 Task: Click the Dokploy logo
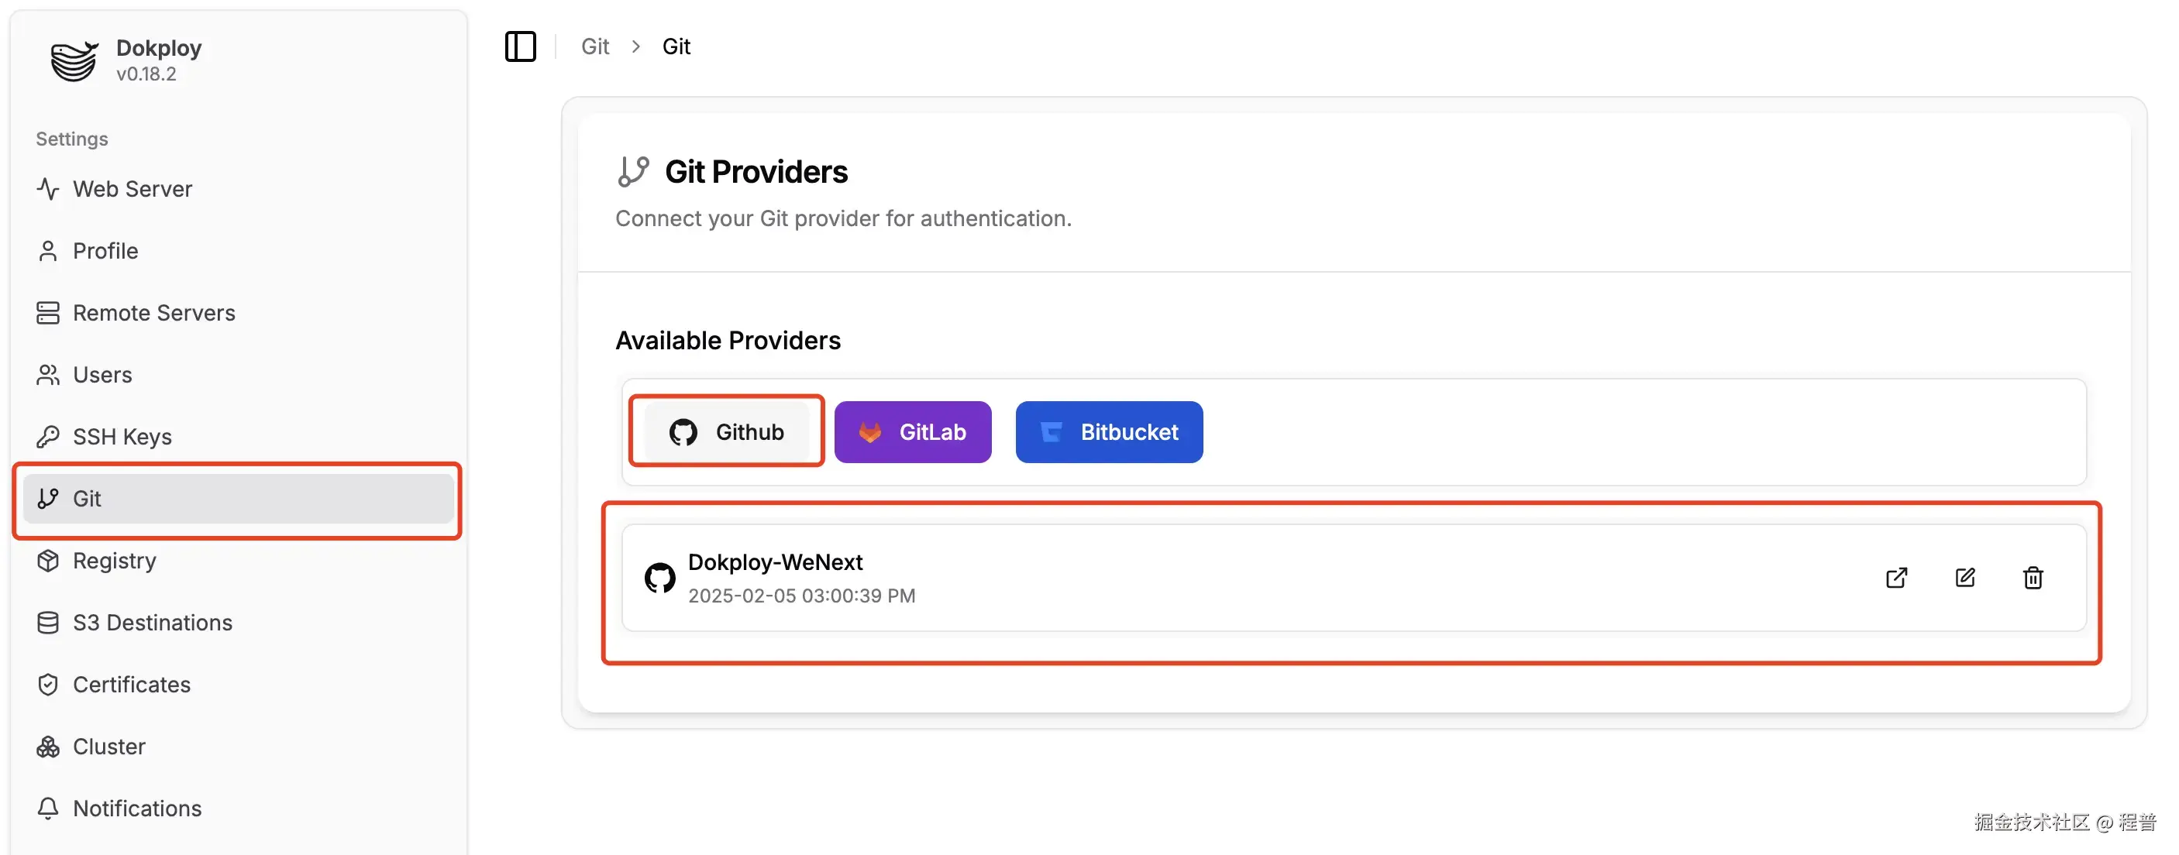pyautogui.click(x=74, y=61)
